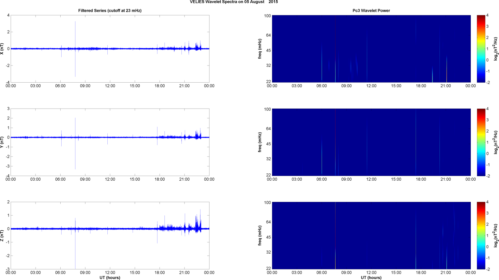Click the Y (nT) axis label
This screenshot has height=280, width=499.
(x=2, y=142)
